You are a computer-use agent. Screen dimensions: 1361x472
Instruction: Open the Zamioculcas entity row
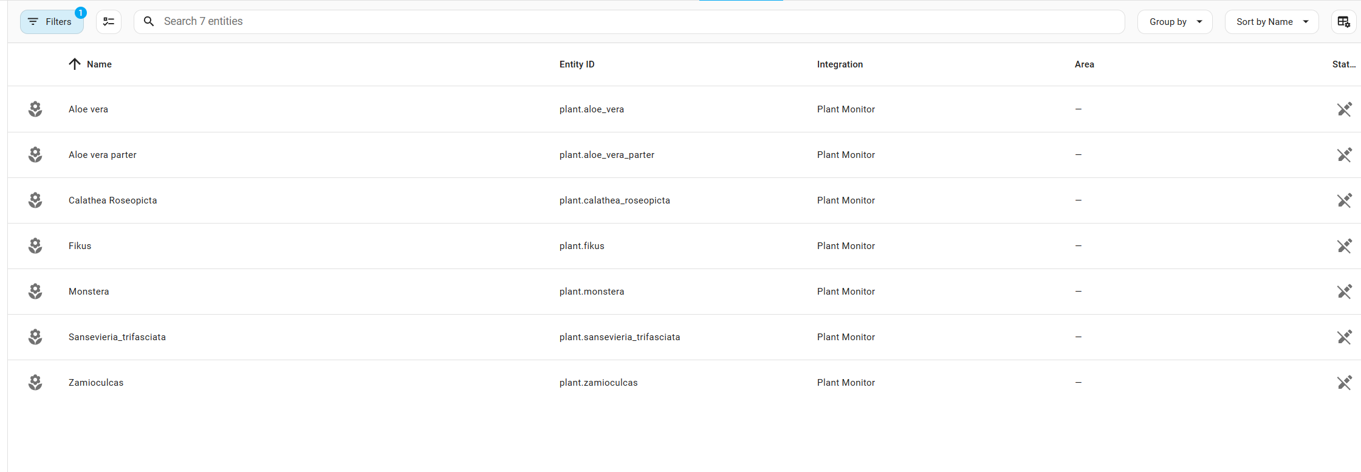96,383
